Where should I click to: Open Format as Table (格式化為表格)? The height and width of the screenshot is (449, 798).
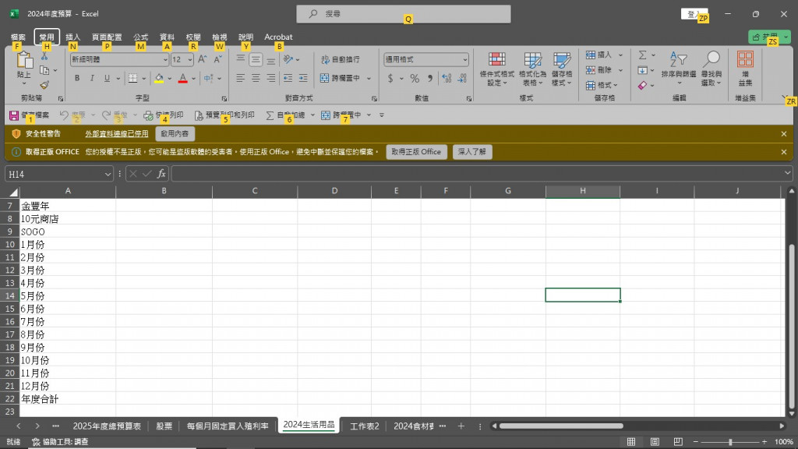click(x=532, y=69)
